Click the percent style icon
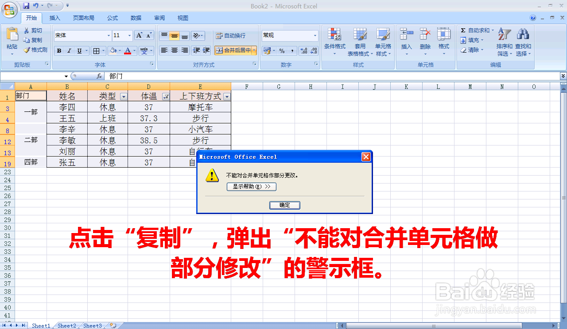 tap(282, 51)
